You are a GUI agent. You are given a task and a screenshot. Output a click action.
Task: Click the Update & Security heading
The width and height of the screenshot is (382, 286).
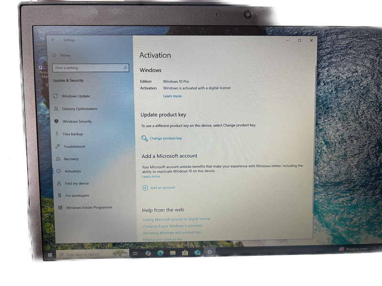click(x=68, y=80)
